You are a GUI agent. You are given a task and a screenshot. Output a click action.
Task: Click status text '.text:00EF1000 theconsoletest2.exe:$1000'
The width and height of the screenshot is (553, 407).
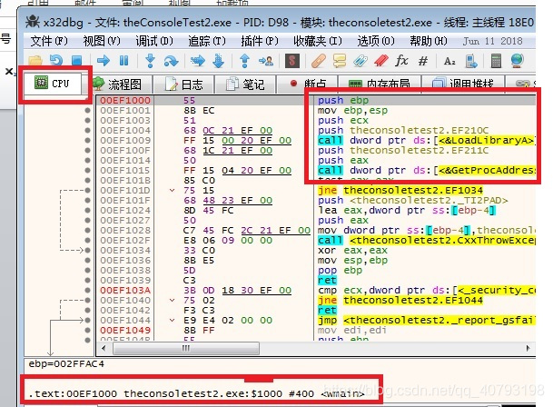(155, 393)
